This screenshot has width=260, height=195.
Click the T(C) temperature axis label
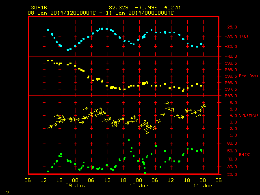pyautogui.click(x=244, y=37)
